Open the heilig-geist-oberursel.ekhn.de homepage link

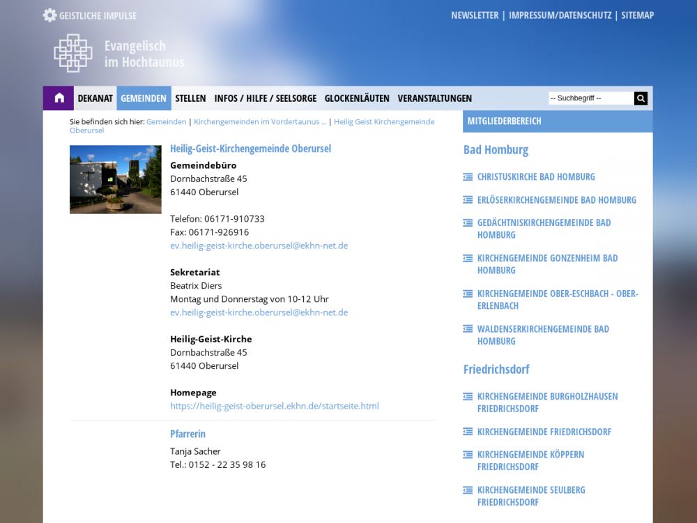click(x=275, y=406)
